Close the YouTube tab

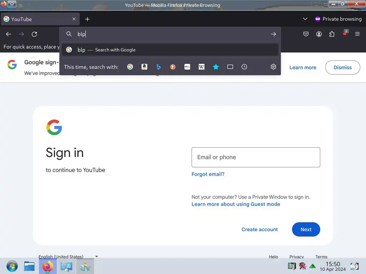click(x=74, y=19)
